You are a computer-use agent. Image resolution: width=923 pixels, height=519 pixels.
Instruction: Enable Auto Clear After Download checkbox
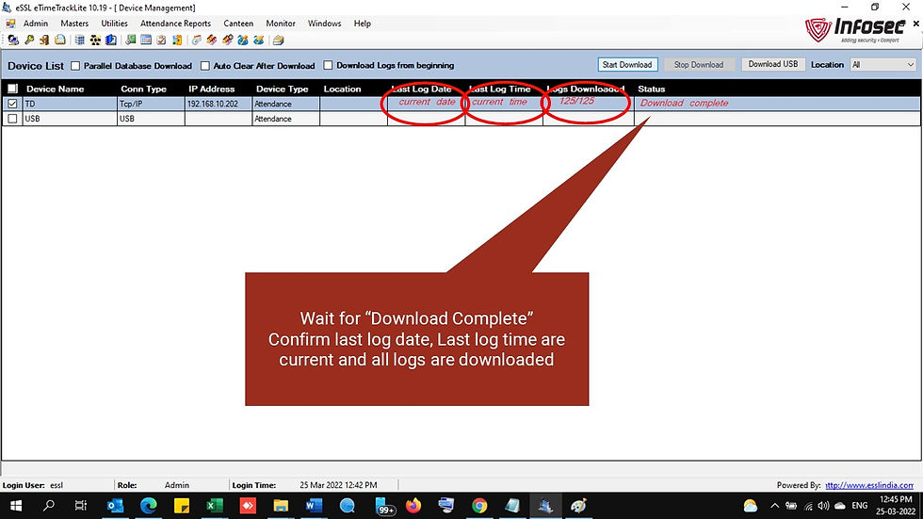pyautogui.click(x=205, y=66)
